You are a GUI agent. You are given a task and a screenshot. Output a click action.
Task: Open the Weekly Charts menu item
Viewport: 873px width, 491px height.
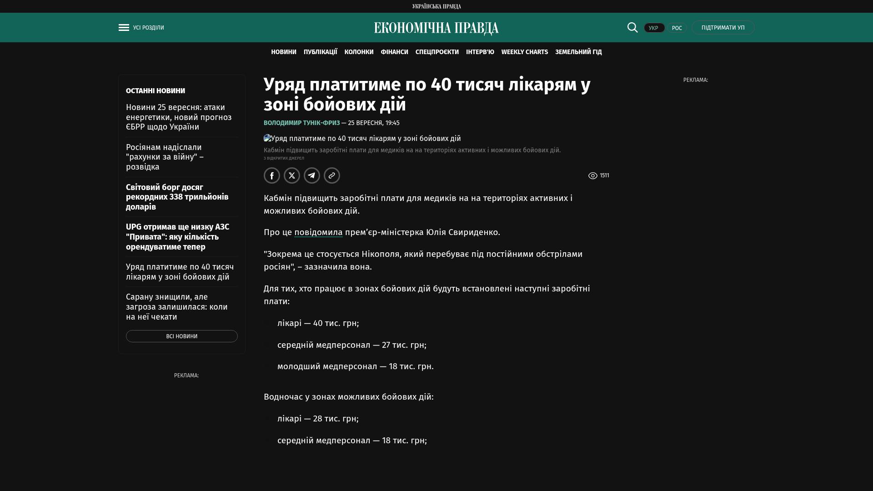[524, 52]
